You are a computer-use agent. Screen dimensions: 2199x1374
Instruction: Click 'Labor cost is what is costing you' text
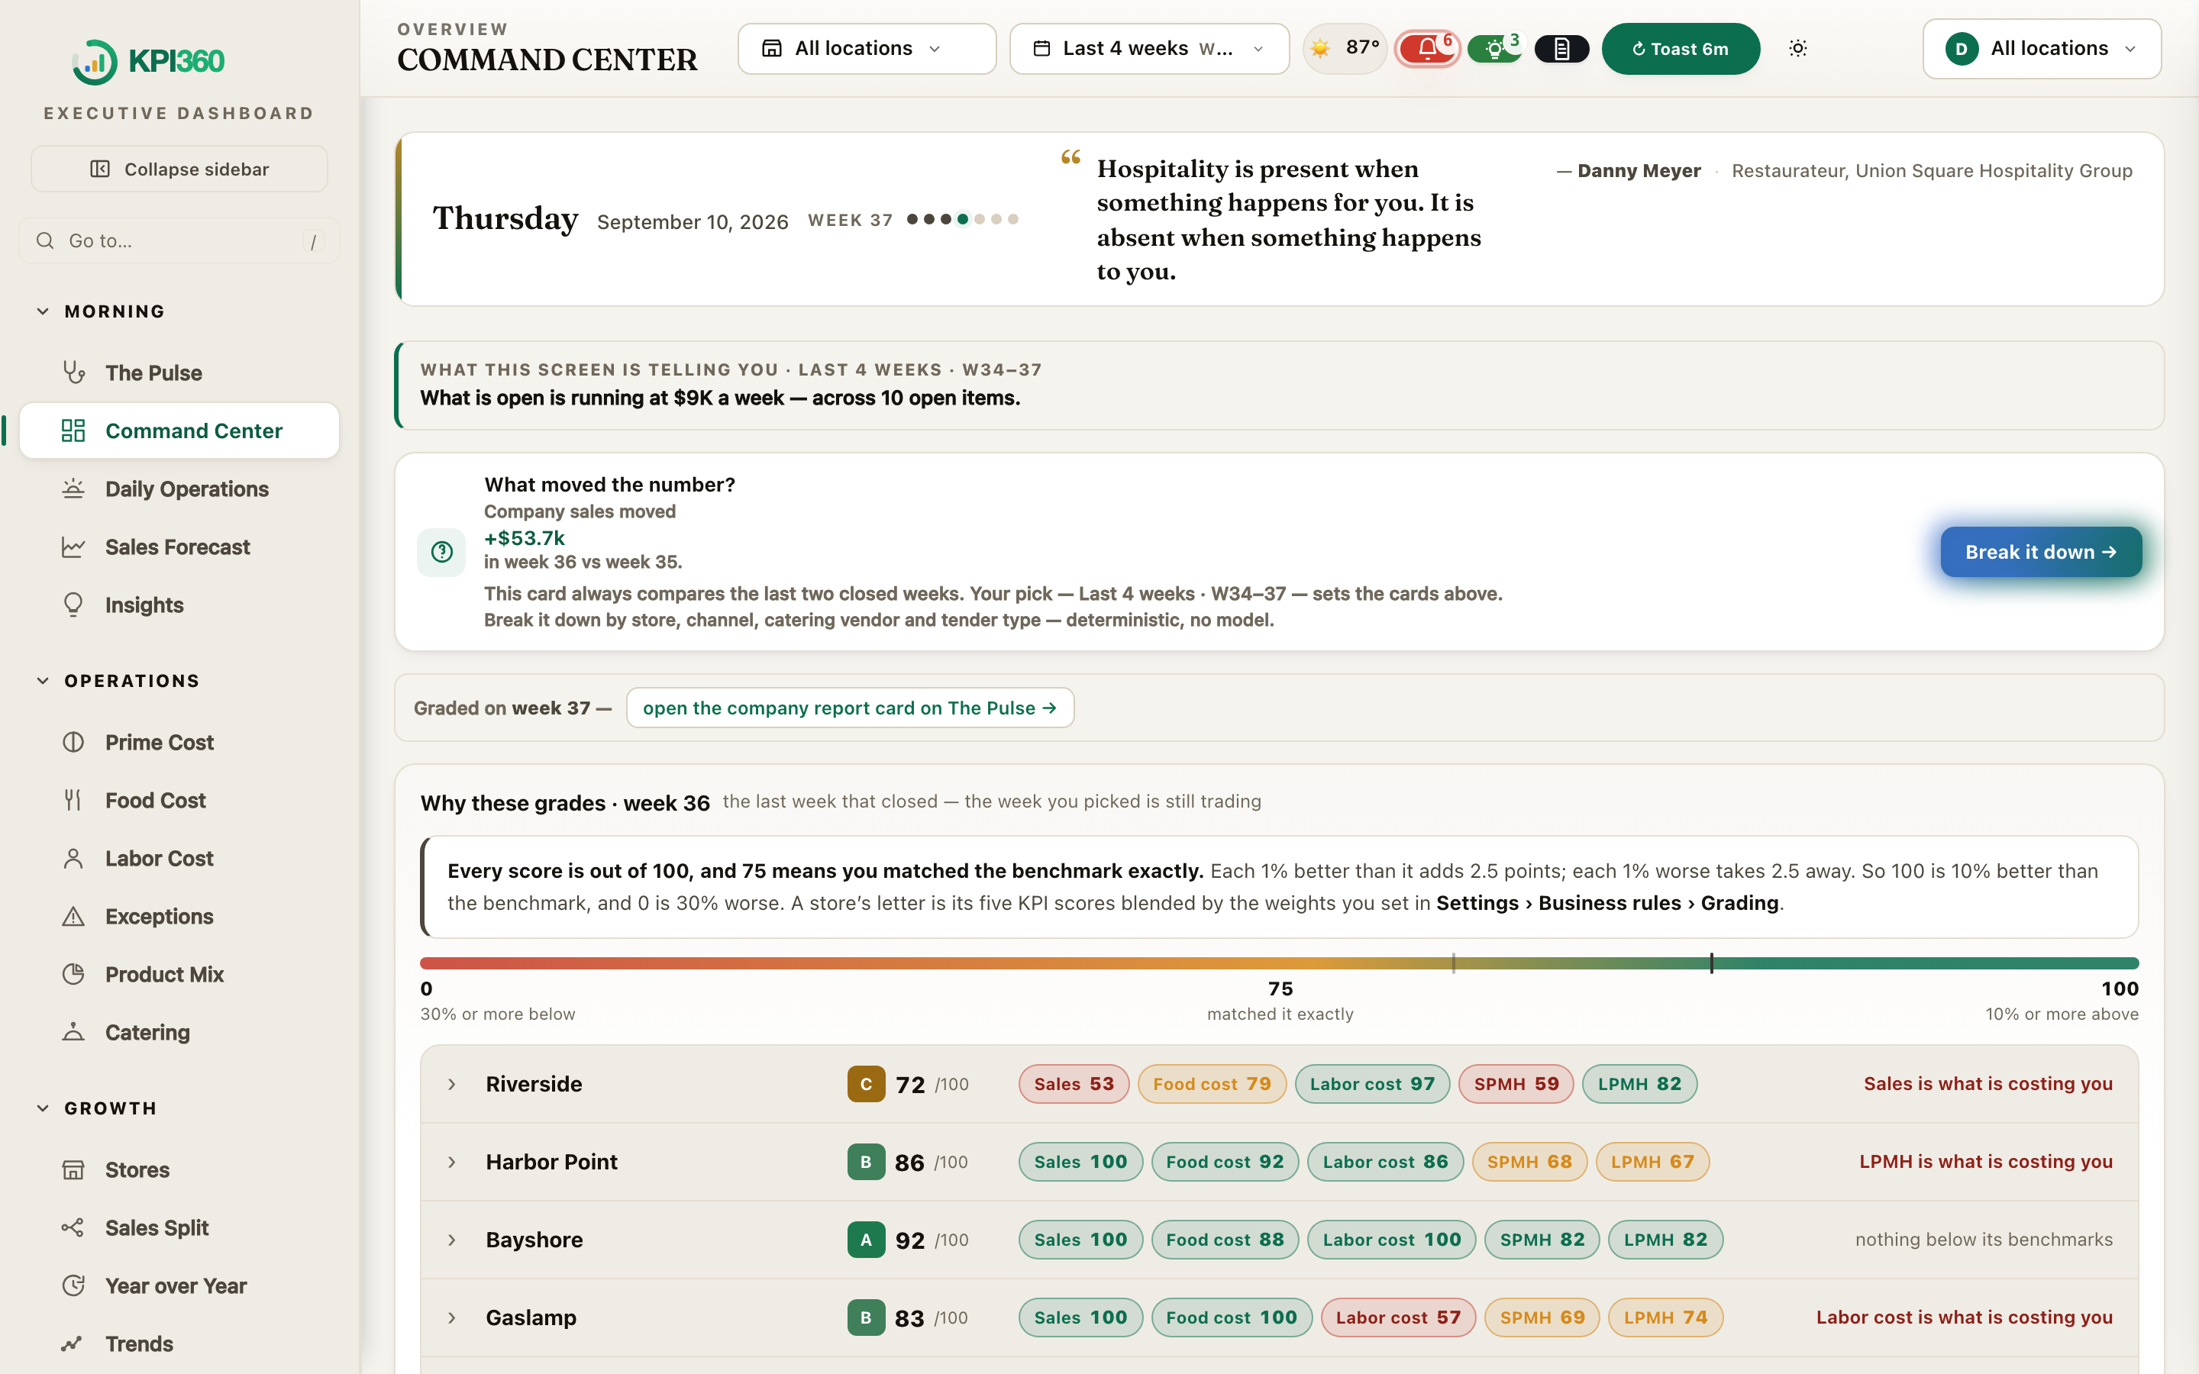[x=1964, y=1318]
